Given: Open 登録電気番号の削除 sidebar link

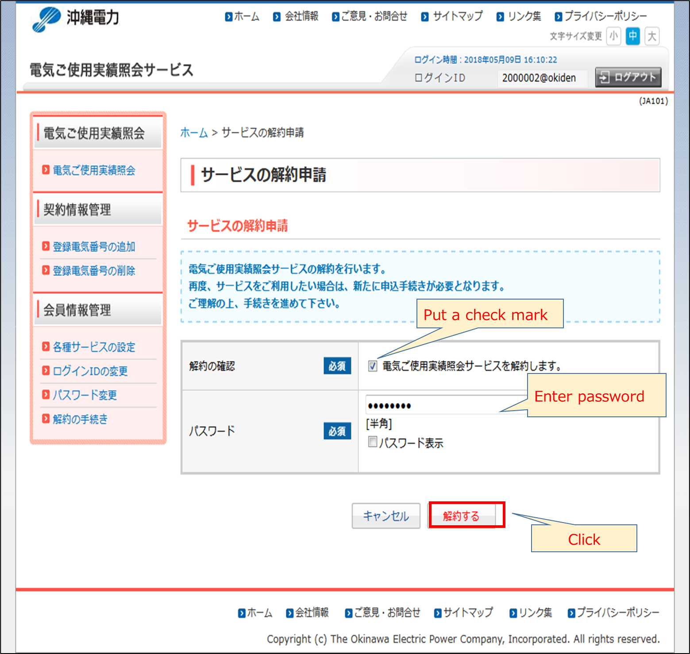Looking at the screenshot, I should 94,271.
